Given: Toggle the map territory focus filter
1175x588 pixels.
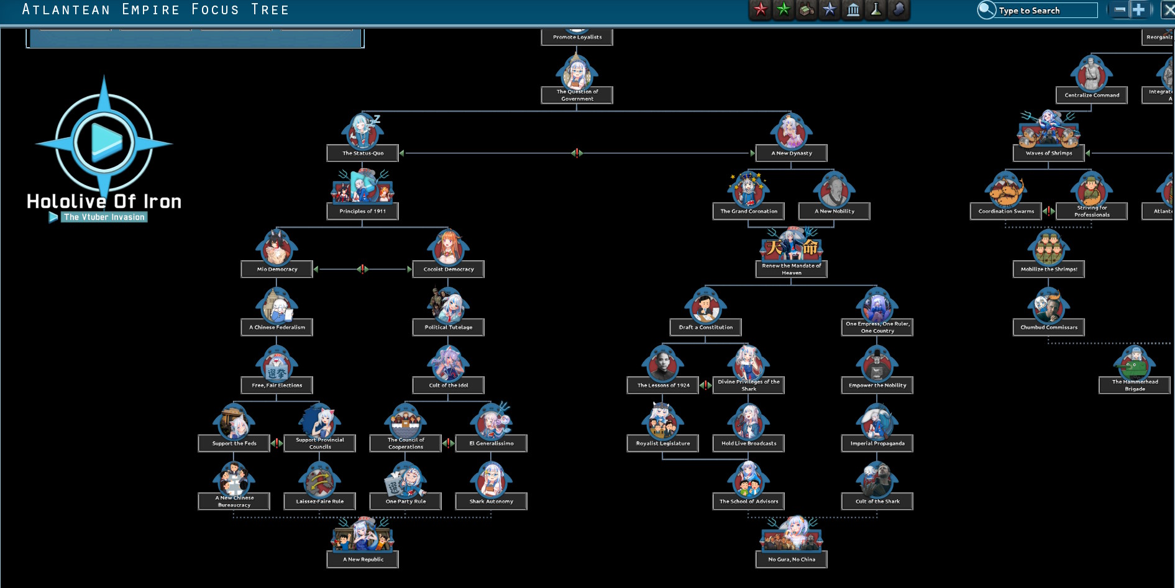Looking at the screenshot, I should pos(898,9).
